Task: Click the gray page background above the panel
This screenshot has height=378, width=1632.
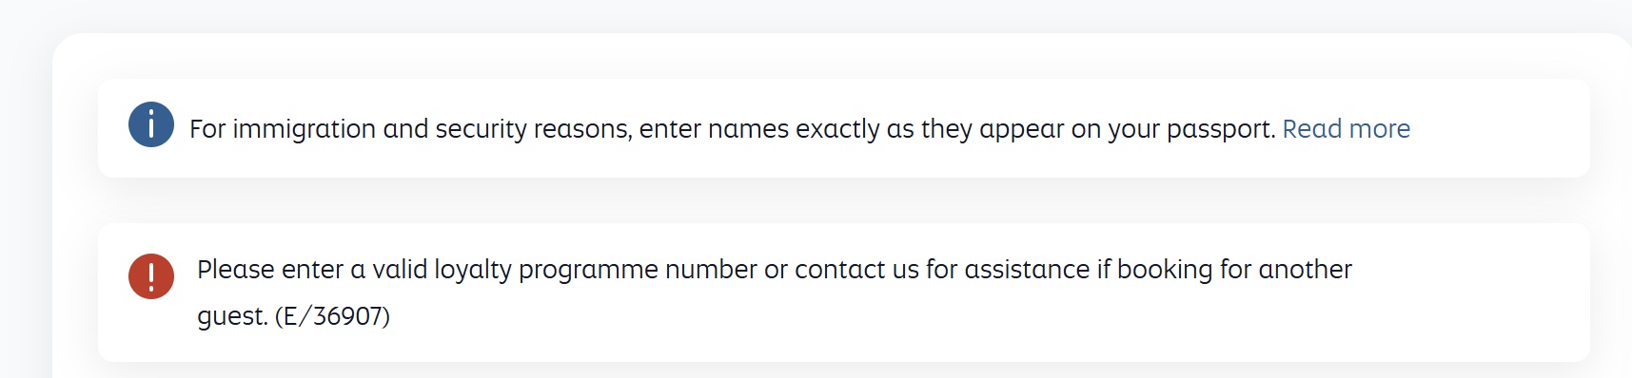Action: click(816, 15)
